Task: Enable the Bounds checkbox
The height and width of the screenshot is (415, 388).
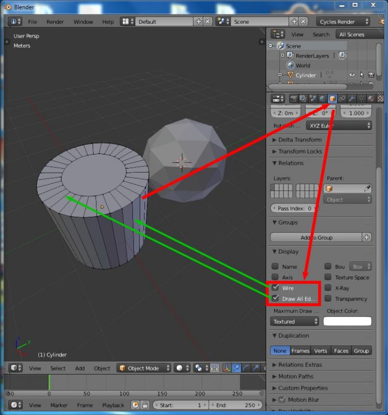Action: [328, 266]
